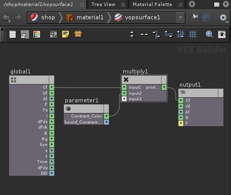Screen dimensions: 231x195
Task: Close the Material Palette tab
Action: click(180, 5)
